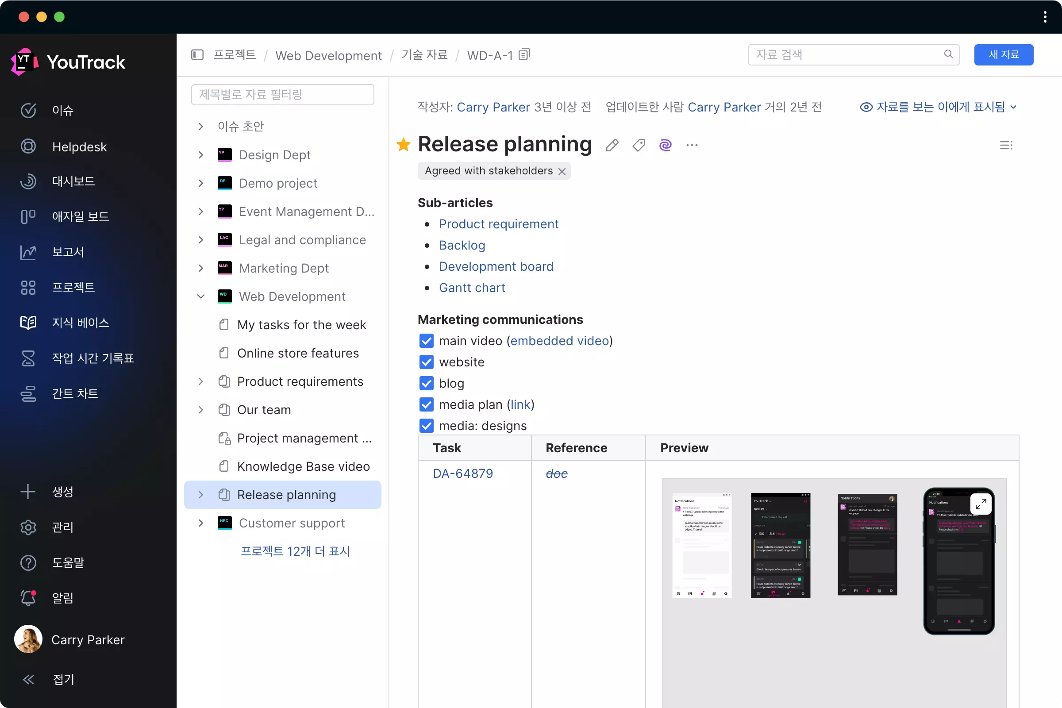Uncheck the website checkbox
Viewport: 1062px width, 708px height.
[x=426, y=362]
